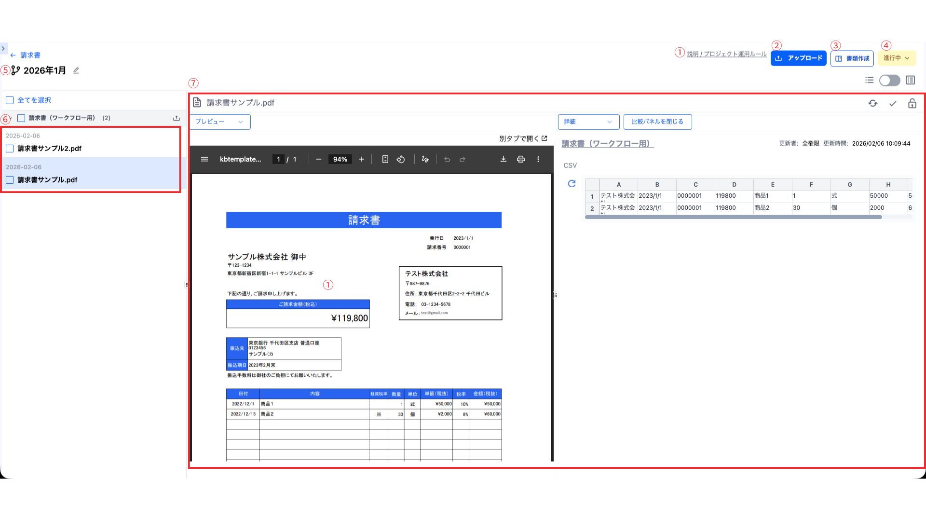Check the 全てを選択 checkbox
This screenshot has height=521, width=926.
(10, 100)
